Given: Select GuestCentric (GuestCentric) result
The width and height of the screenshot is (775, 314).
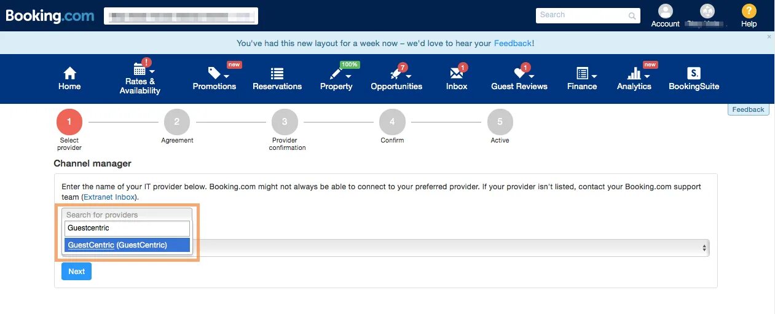Looking at the screenshot, I should coord(127,245).
